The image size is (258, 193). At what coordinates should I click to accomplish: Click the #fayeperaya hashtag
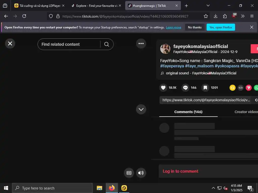click(172, 66)
